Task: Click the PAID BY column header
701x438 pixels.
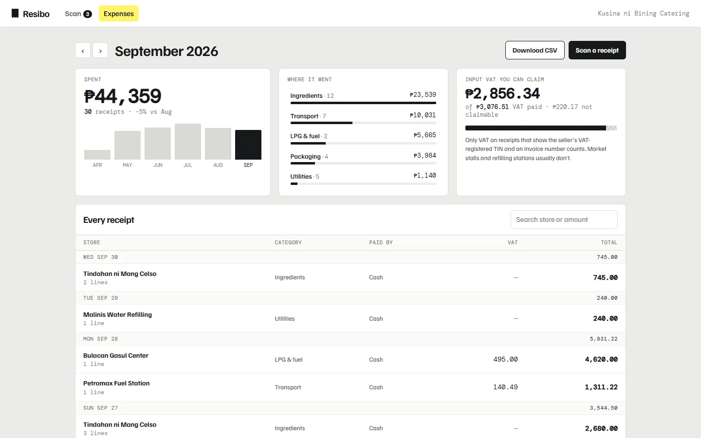Action: [381, 242]
